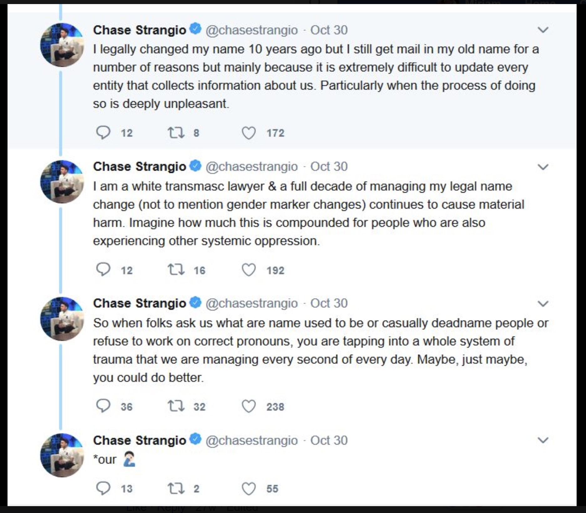Like the tweet with 238 likes

[x=249, y=406]
